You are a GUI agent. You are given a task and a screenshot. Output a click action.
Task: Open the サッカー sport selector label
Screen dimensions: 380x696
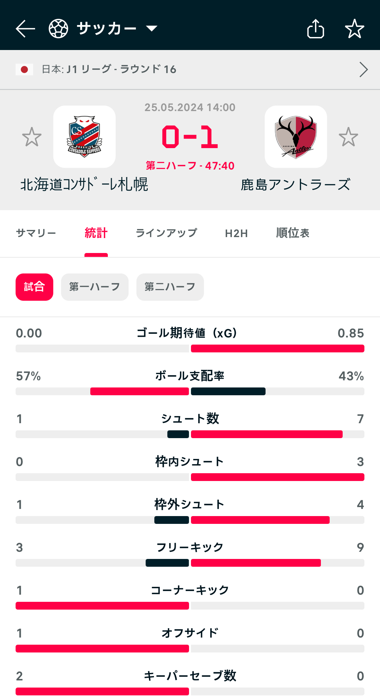click(107, 29)
